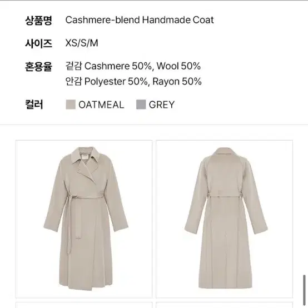Viewport: 308px width, 308px height.
Task: Open the back view coat thumbnail
Action: click(x=224, y=219)
